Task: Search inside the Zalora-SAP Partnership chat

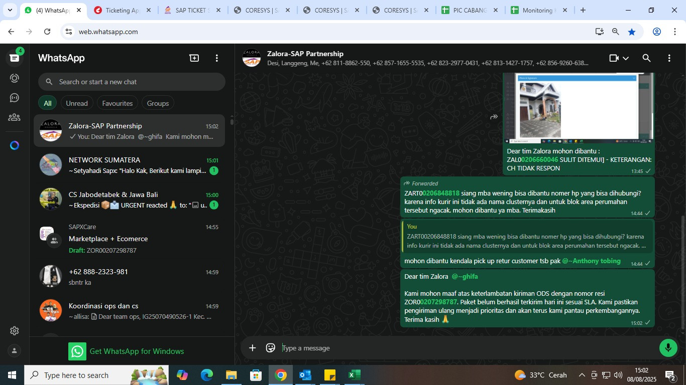Action: 647,58
